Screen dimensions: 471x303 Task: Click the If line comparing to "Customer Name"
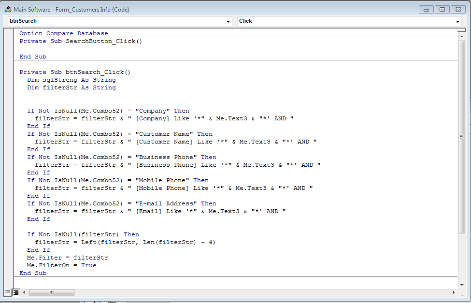click(x=120, y=134)
